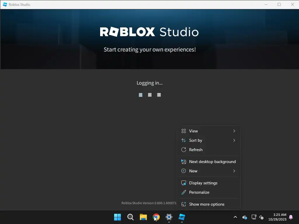Minimize the Roblox Studio window
This screenshot has height=224, width=299.
266,4
